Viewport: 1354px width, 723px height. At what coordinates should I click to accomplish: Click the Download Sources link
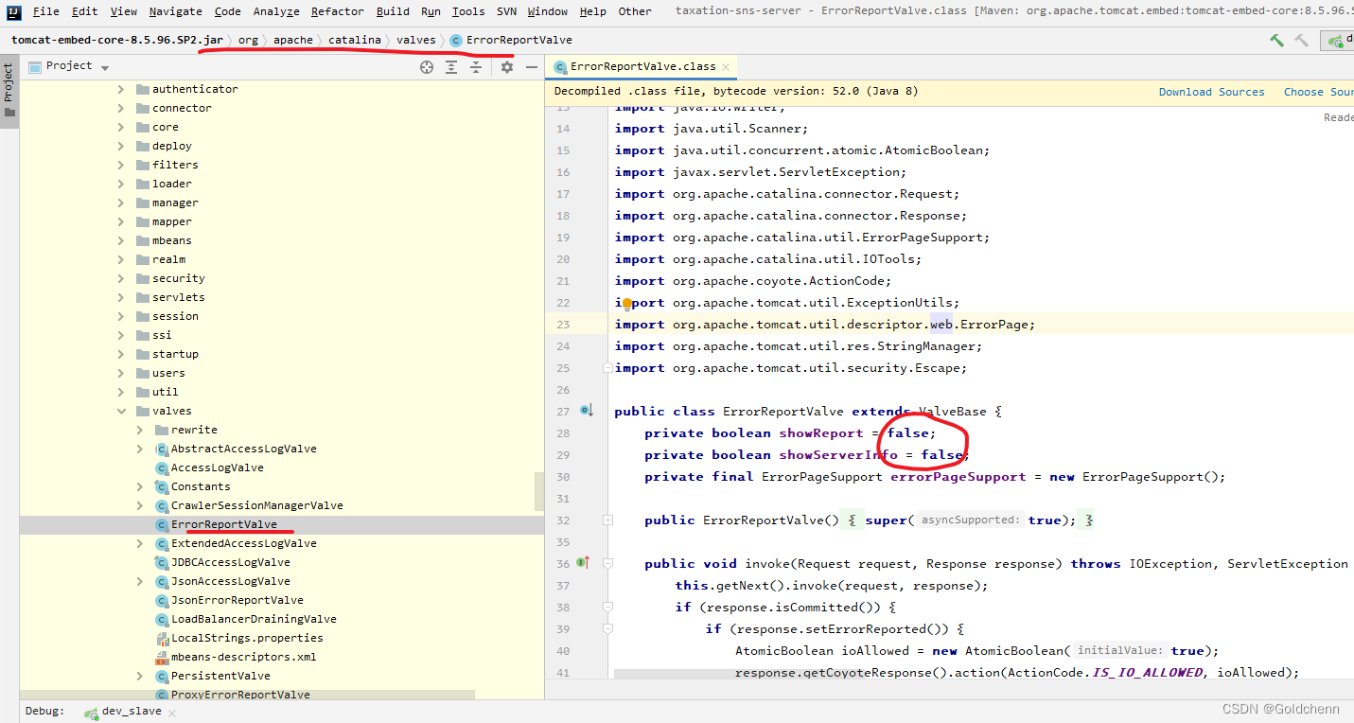pos(1211,92)
